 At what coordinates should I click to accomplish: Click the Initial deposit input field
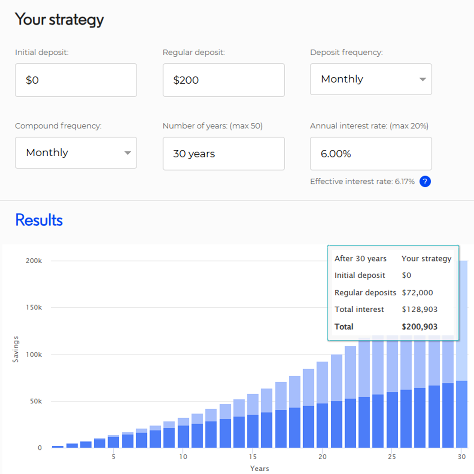76,80
